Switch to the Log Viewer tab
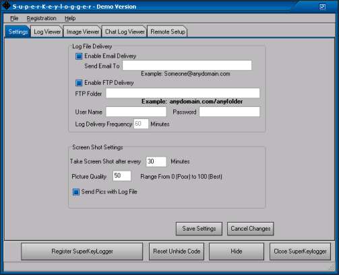The image size is (339, 275). tap(47, 32)
